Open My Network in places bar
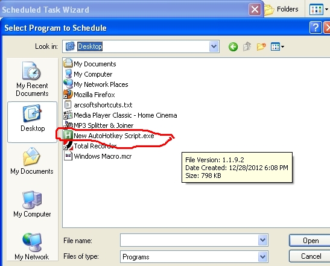Screen dimensions: 330x266 [32, 247]
